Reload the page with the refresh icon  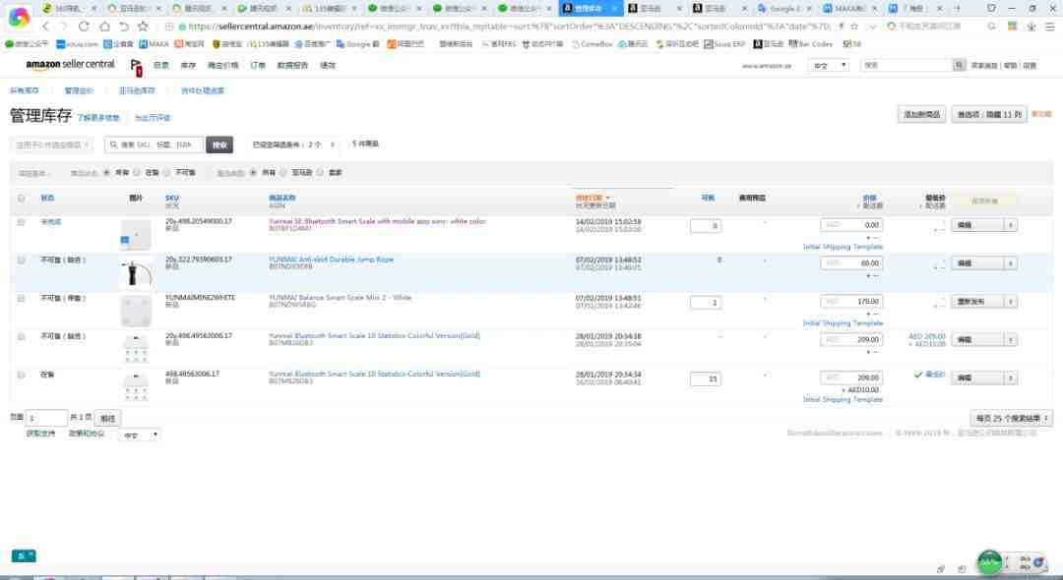pyautogui.click(x=84, y=26)
